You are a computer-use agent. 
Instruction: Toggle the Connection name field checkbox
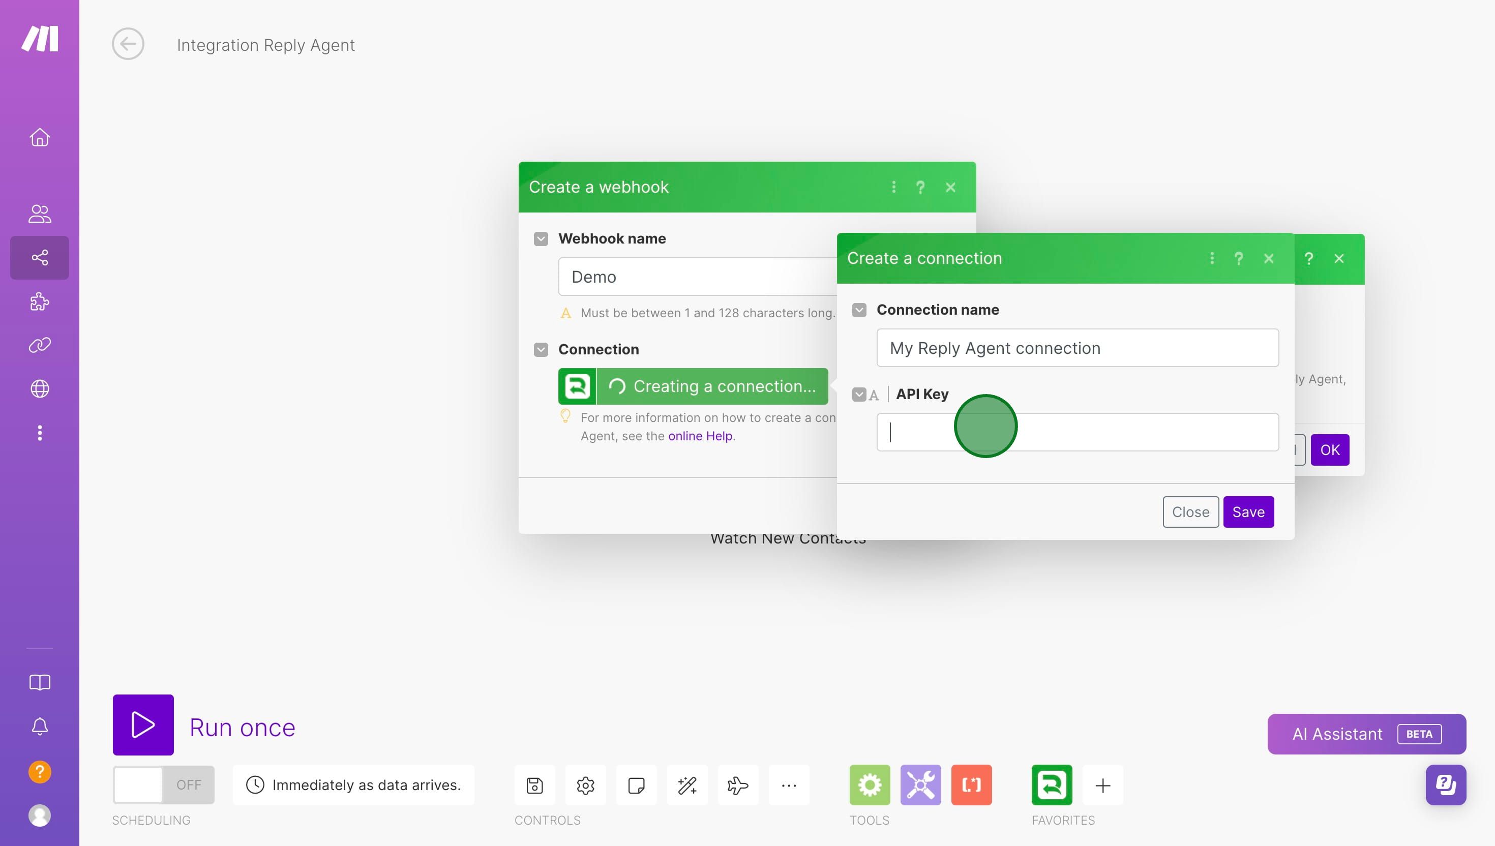pos(859,310)
